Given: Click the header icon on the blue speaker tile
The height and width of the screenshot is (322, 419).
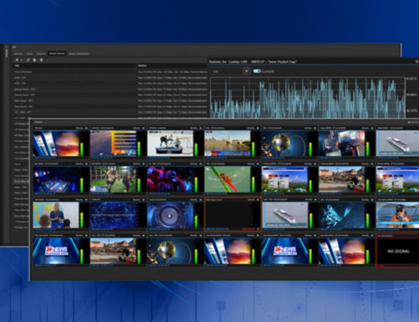Looking at the screenshot, I should pyautogui.click(x=201, y=200).
